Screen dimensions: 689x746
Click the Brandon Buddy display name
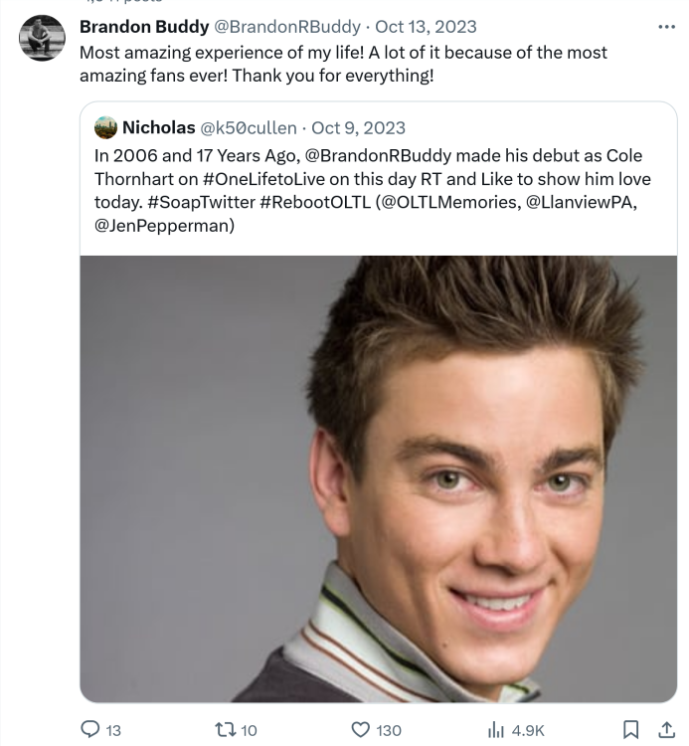tap(143, 27)
